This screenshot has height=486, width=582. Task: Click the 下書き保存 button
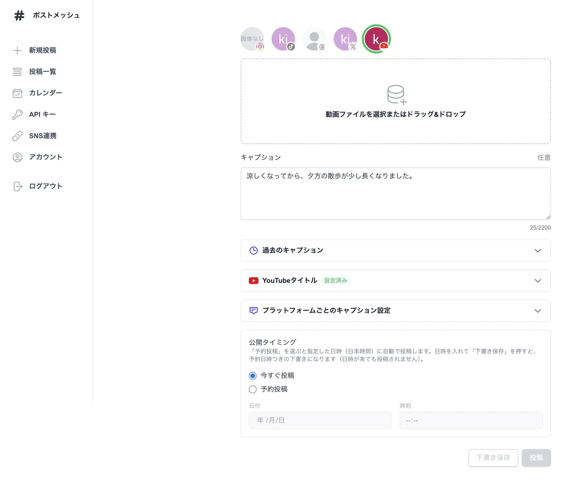click(x=493, y=458)
